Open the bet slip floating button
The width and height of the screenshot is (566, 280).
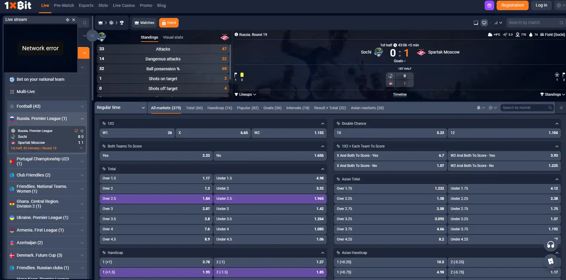click(551, 261)
